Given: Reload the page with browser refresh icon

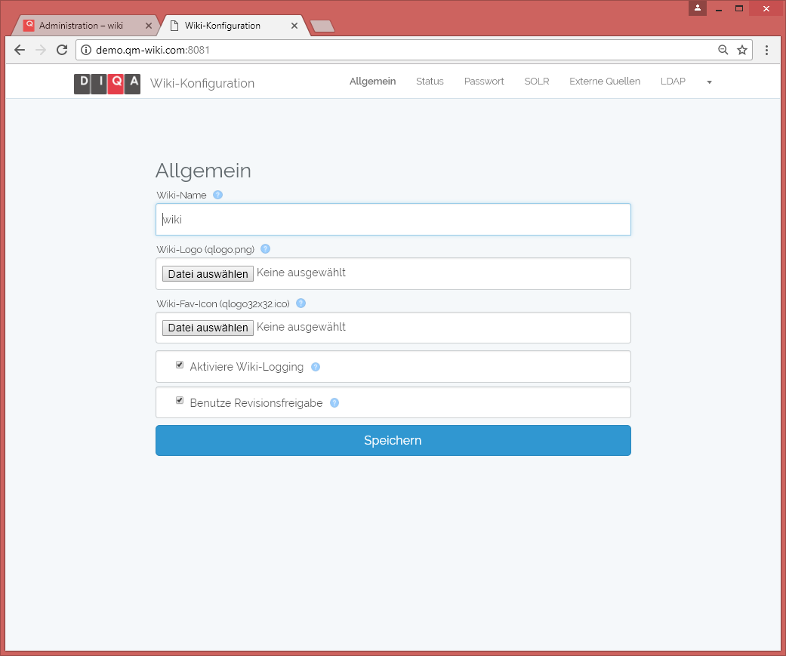Looking at the screenshot, I should coord(62,50).
